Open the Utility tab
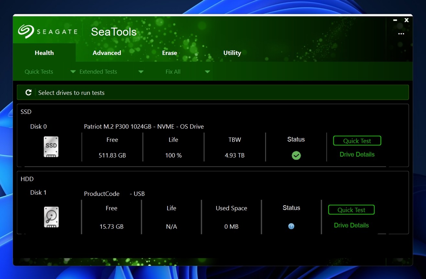The width and height of the screenshot is (426, 279). 232,53
